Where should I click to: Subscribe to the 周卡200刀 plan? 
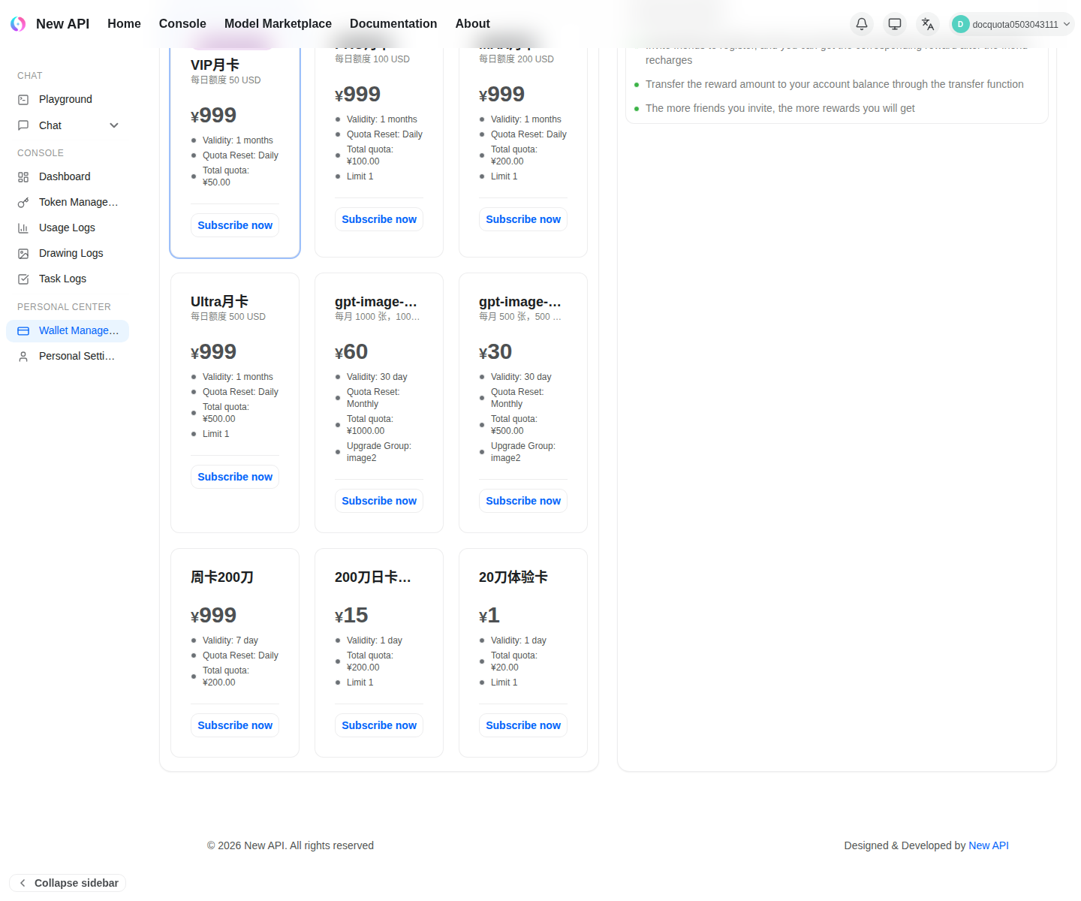pos(235,725)
